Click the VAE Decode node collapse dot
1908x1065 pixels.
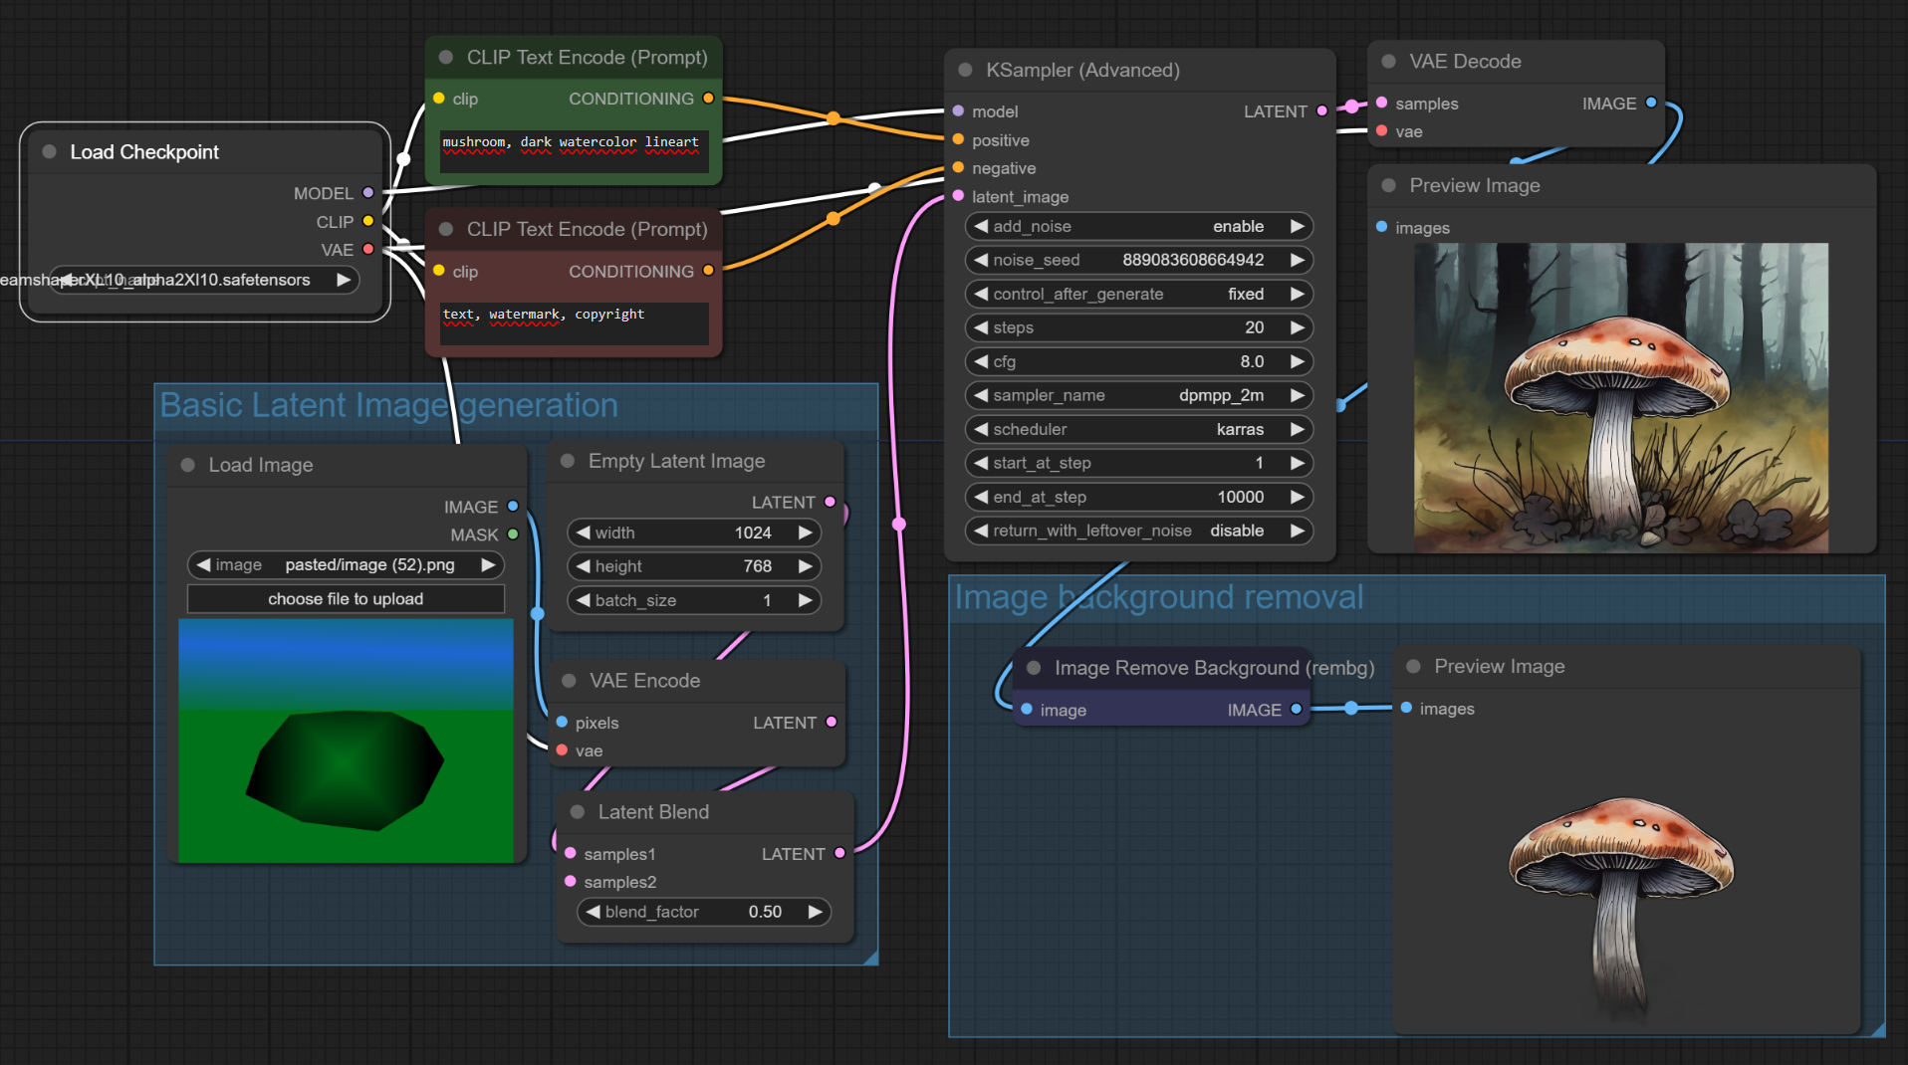pos(1388,62)
